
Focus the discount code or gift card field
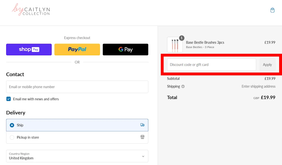(211, 65)
